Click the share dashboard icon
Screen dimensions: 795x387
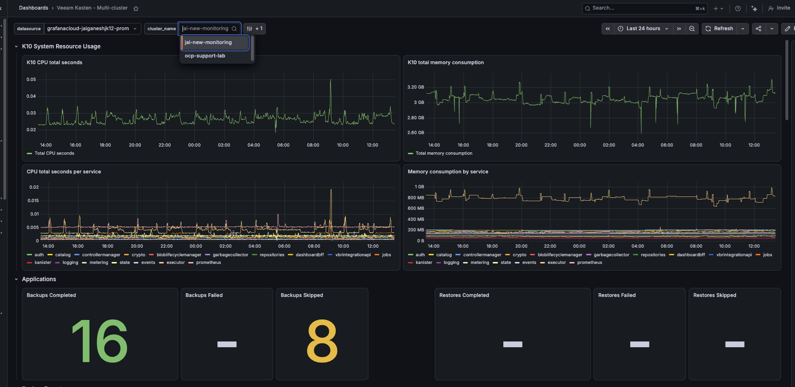coord(759,29)
